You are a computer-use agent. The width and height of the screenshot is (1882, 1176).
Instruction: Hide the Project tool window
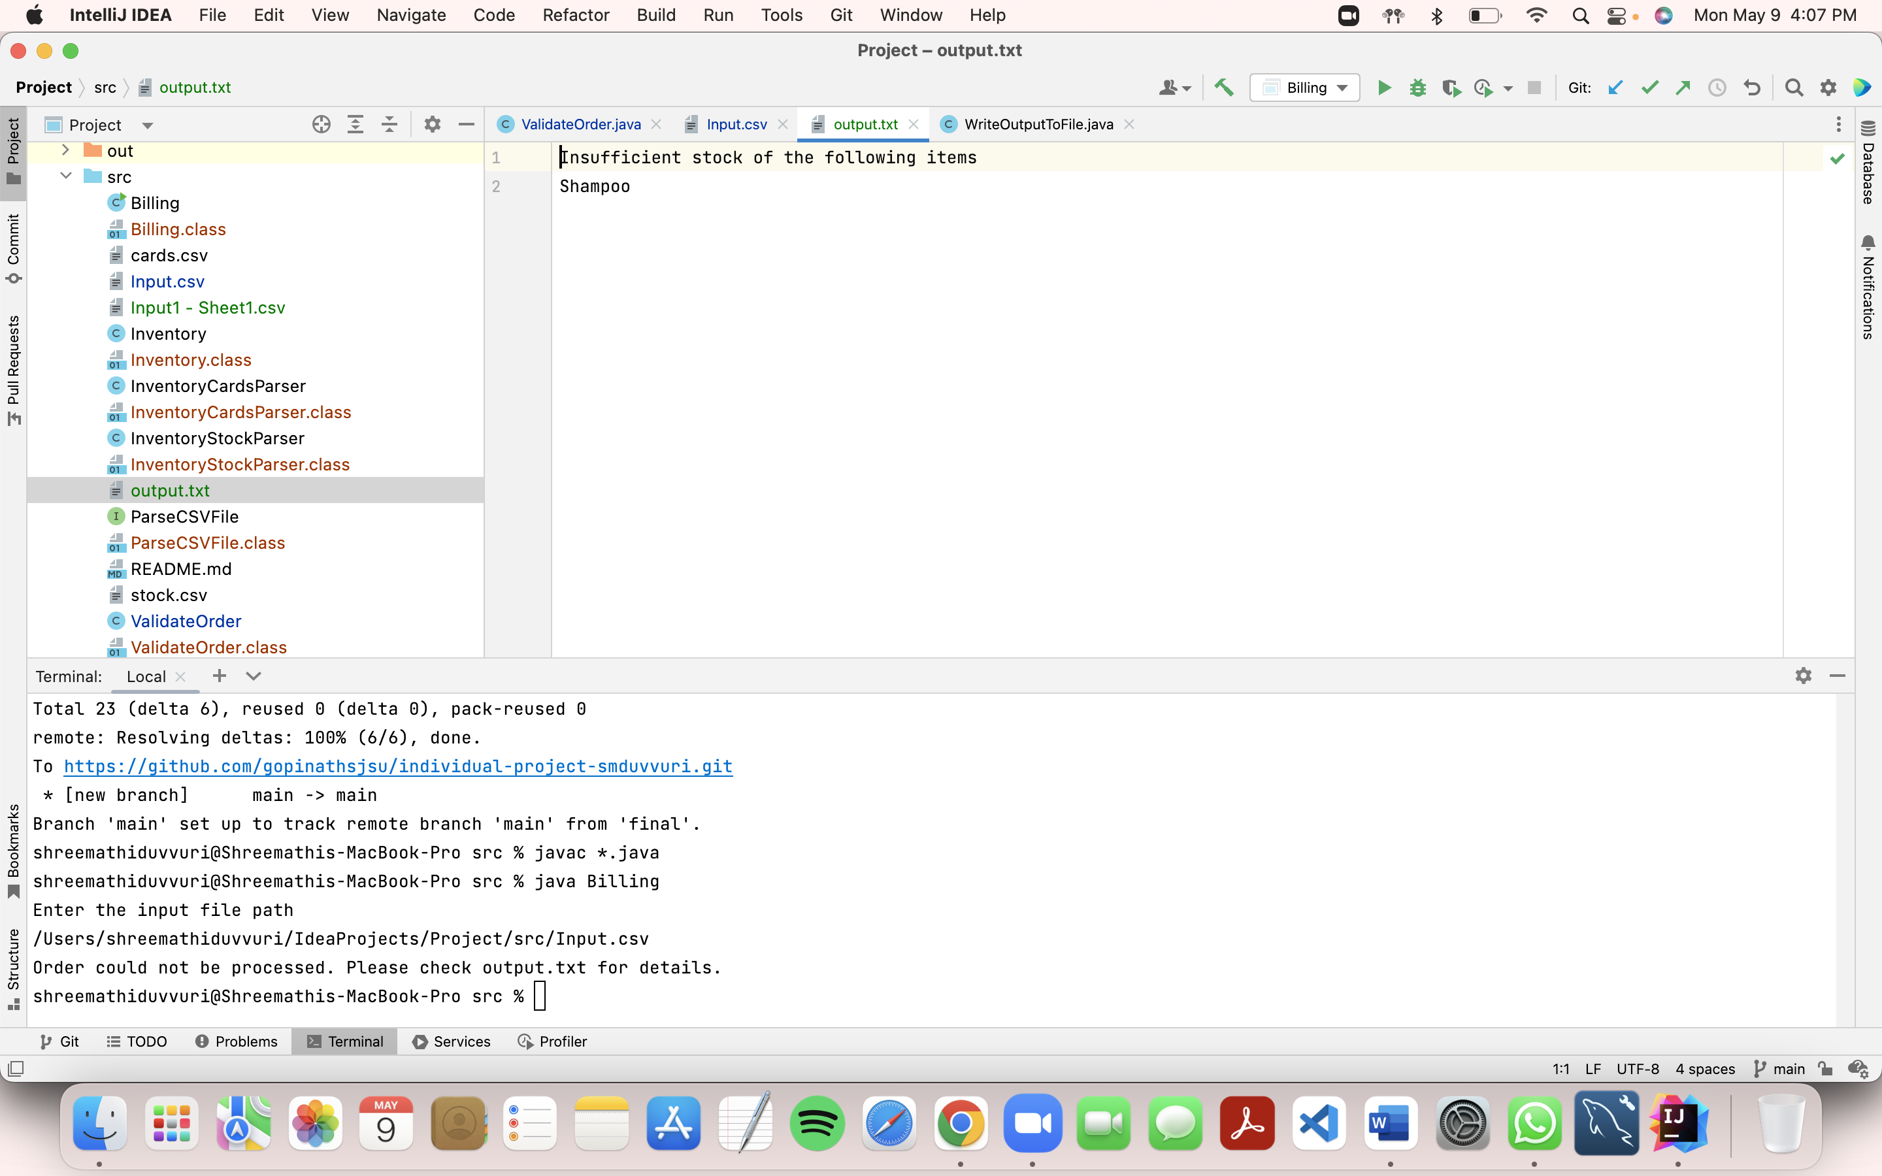click(467, 124)
